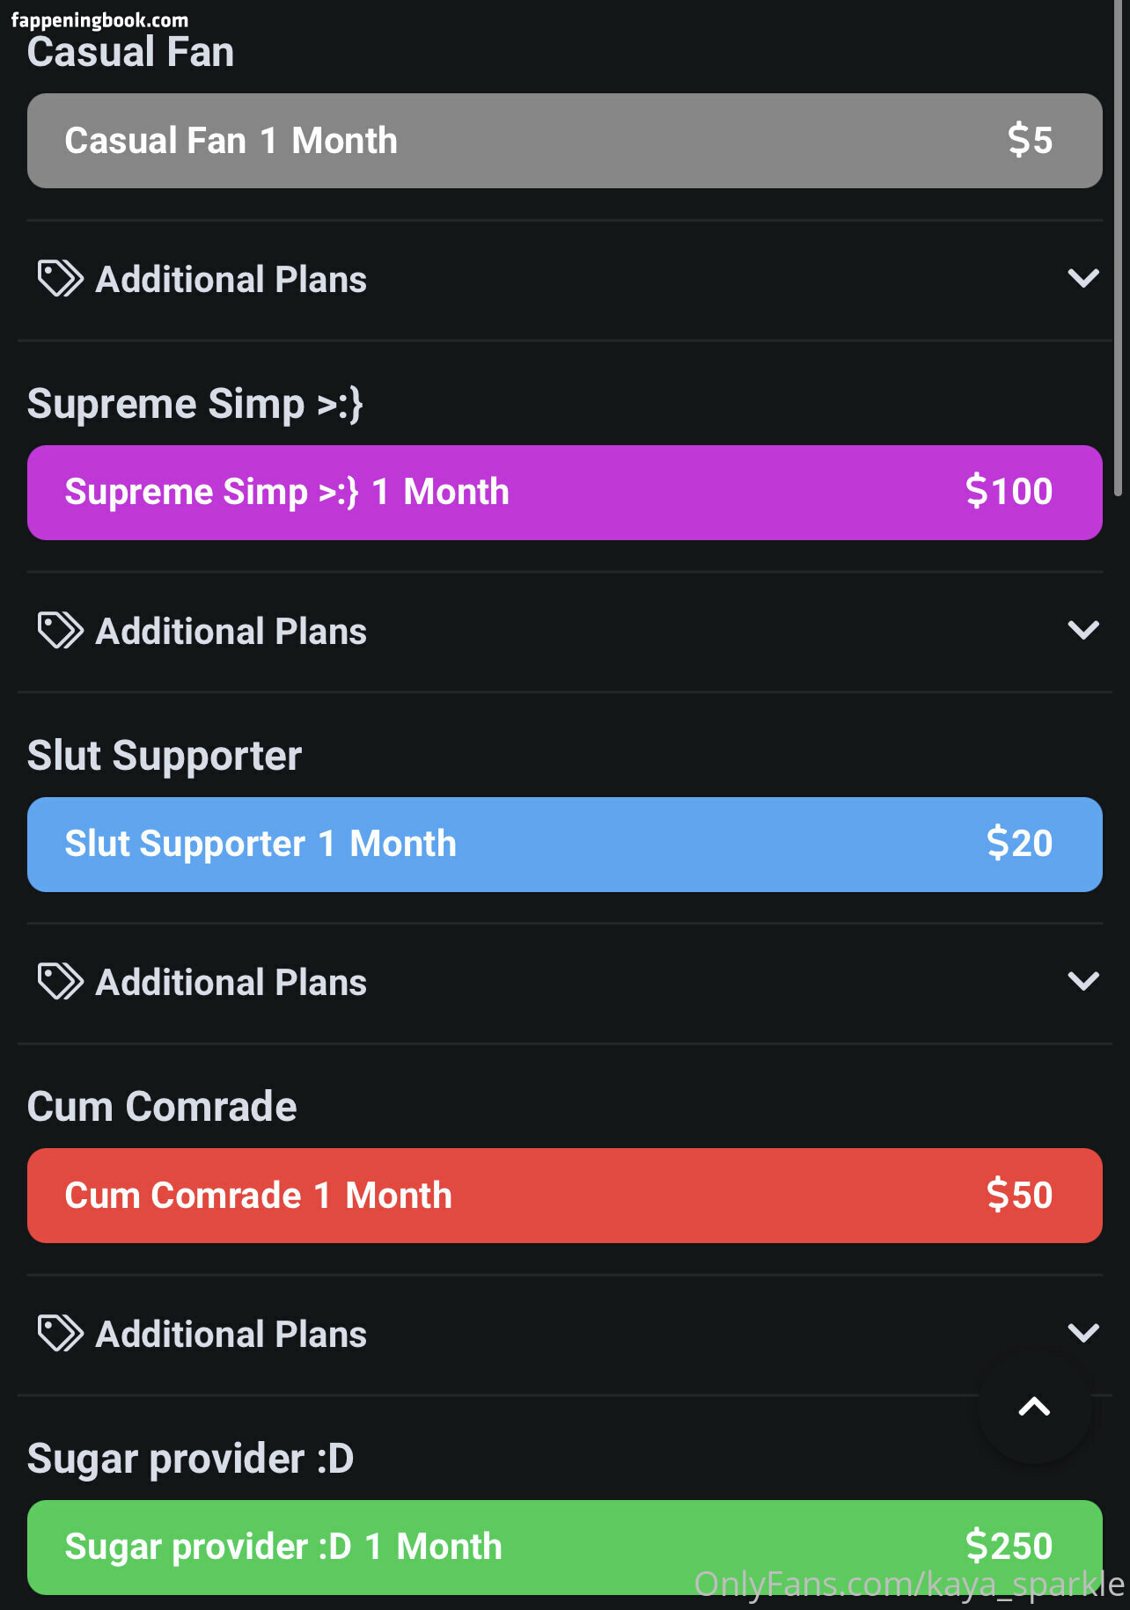Image resolution: width=1130 pixels, height=1610 pixels.
Task: Expand Additional Plans chevron below Slut Supporter
Action: click(1083, 982)
